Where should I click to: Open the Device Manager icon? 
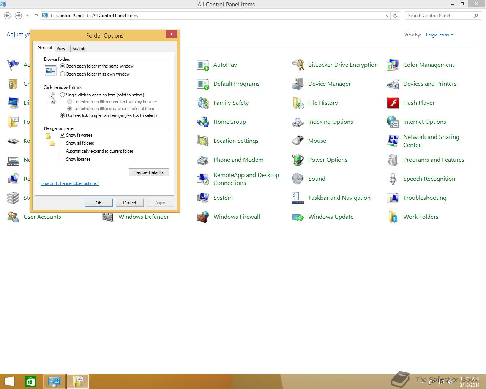[298, 84]
